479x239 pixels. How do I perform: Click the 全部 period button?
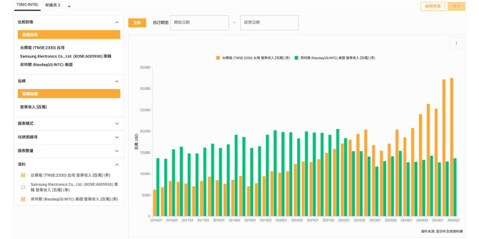point(137,23)
